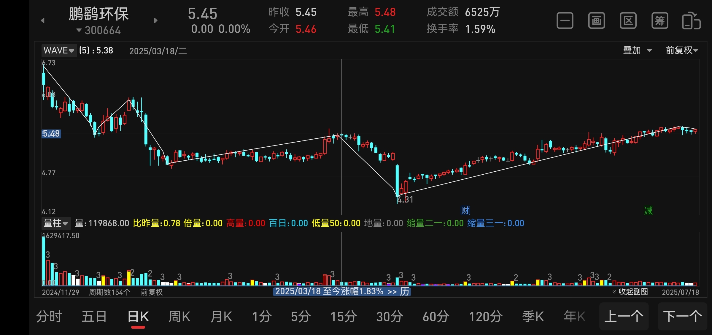Tap the 成交额 6525万 value
The height and width of the screenshot is (335, 712).
click(463, 12)
